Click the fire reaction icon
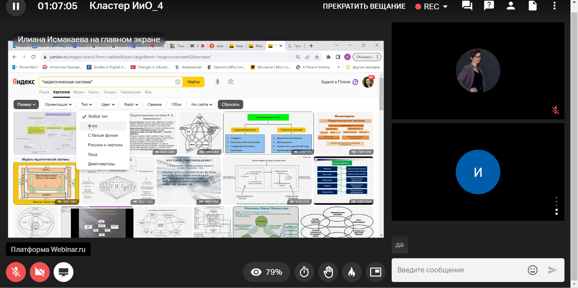 tap(352, 272)
